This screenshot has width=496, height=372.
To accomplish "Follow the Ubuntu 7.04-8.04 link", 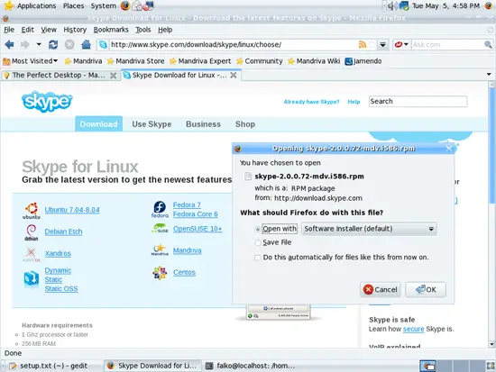I will coord(72,210).
